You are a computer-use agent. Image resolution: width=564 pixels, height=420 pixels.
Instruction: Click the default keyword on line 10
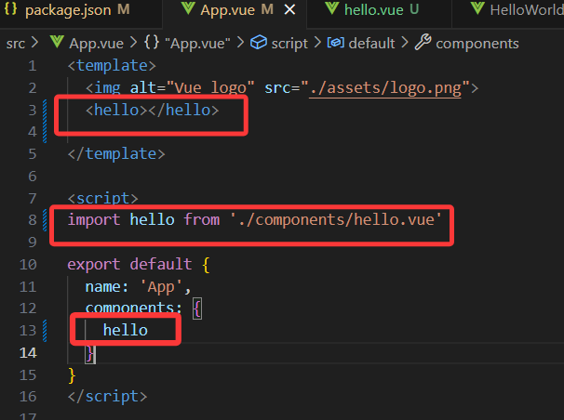click(x=161, y=265)
